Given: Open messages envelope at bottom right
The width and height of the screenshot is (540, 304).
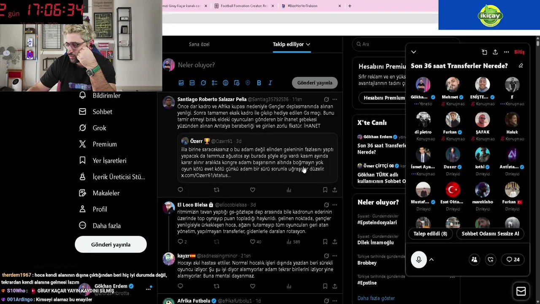Looking at the screenshot, I should click(521, 291).
